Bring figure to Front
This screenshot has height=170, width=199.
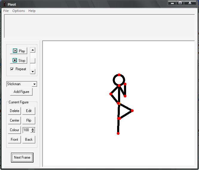click(14, 140)
